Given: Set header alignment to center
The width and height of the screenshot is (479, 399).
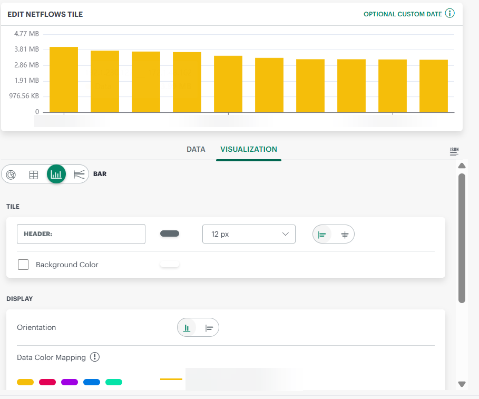Looking at the screenshot, I should click(345, 235).
